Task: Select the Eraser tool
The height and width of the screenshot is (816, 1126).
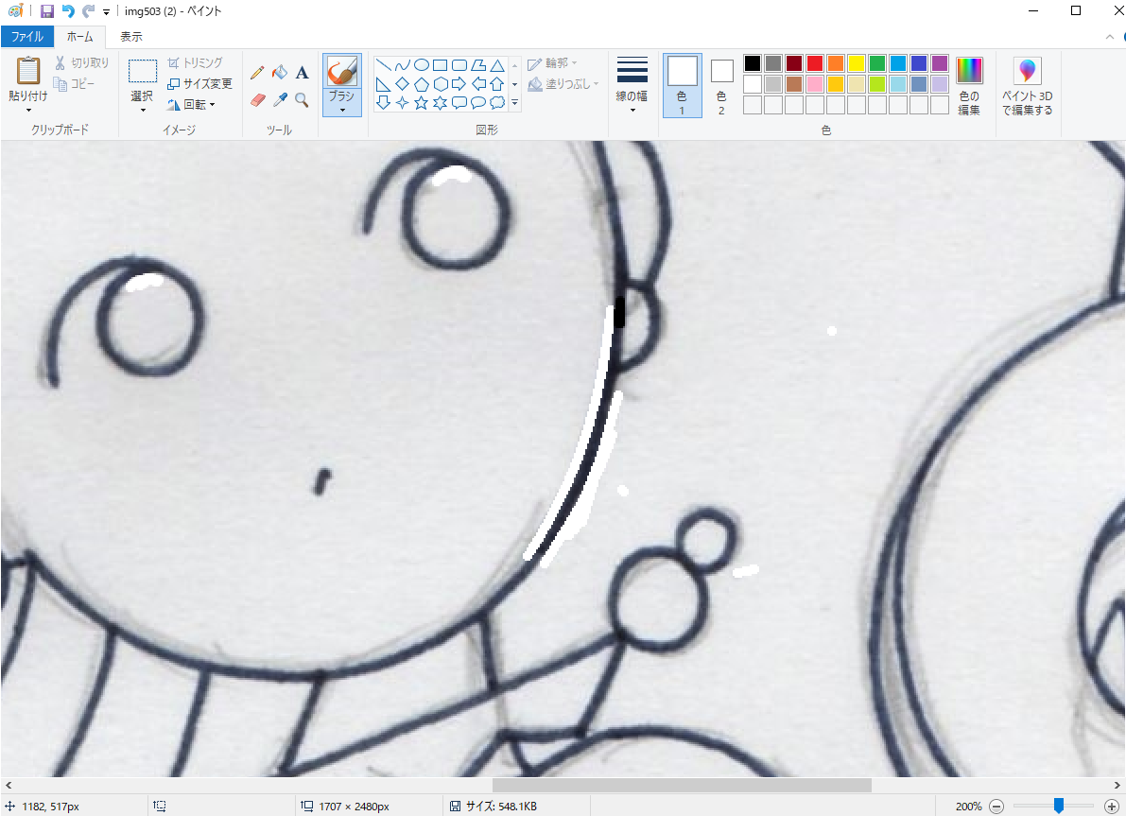Action: [x=257, y=100]
